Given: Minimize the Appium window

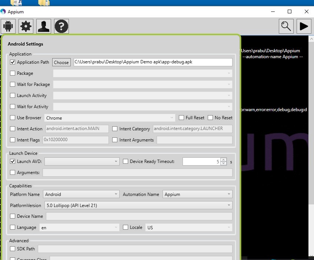Looking at the screenshot, I should pyautogui.click(x=273, y=11).
